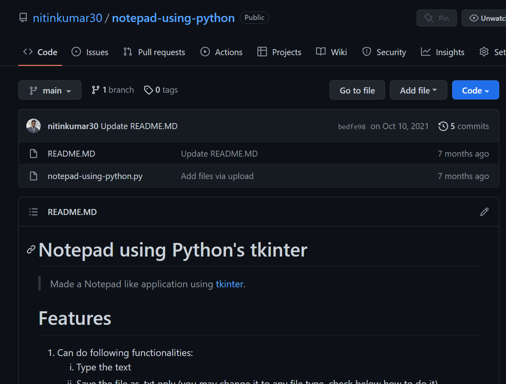Go to the Actions tab
Viewport: 506px width, 384px height.
tap(221, 52)
